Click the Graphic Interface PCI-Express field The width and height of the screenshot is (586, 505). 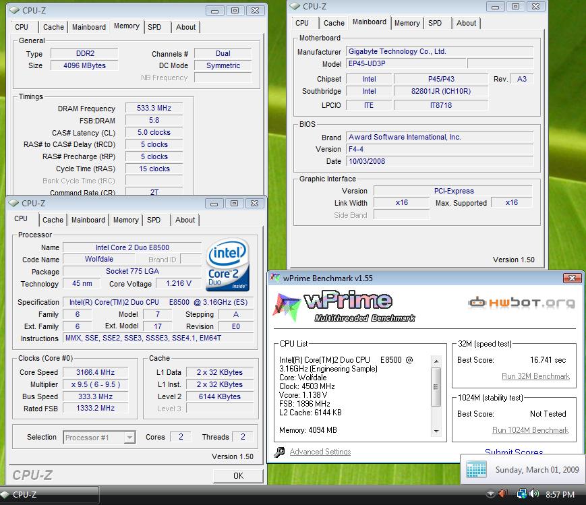pyautogui.click(x=453, y=191)
